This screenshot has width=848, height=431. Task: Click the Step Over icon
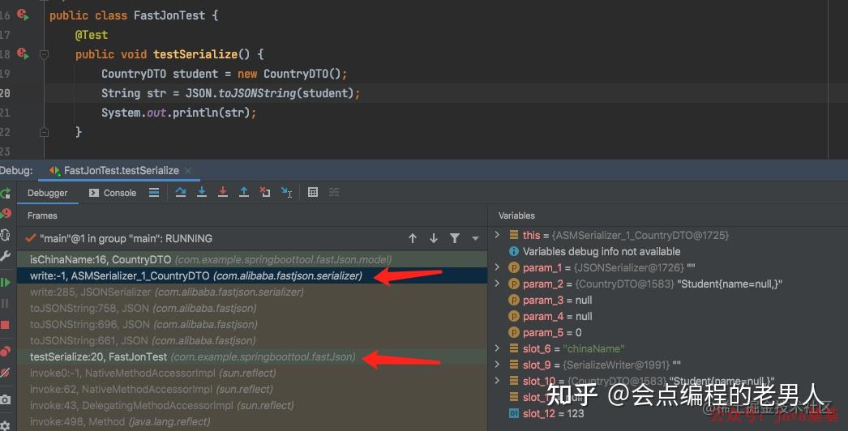click(x=181, y=192)
